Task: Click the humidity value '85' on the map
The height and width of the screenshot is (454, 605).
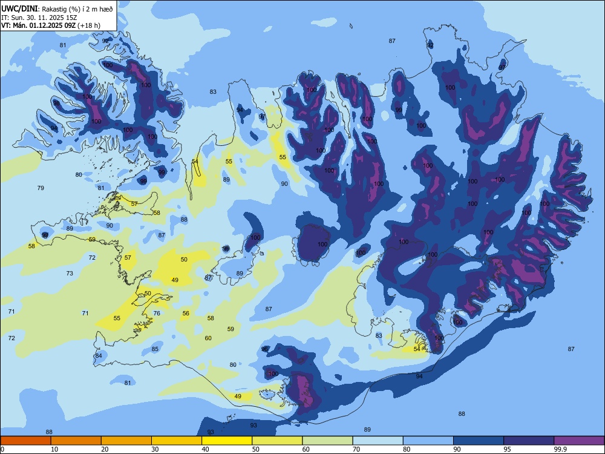Action: pyautogui.click(x=155, y=349)
